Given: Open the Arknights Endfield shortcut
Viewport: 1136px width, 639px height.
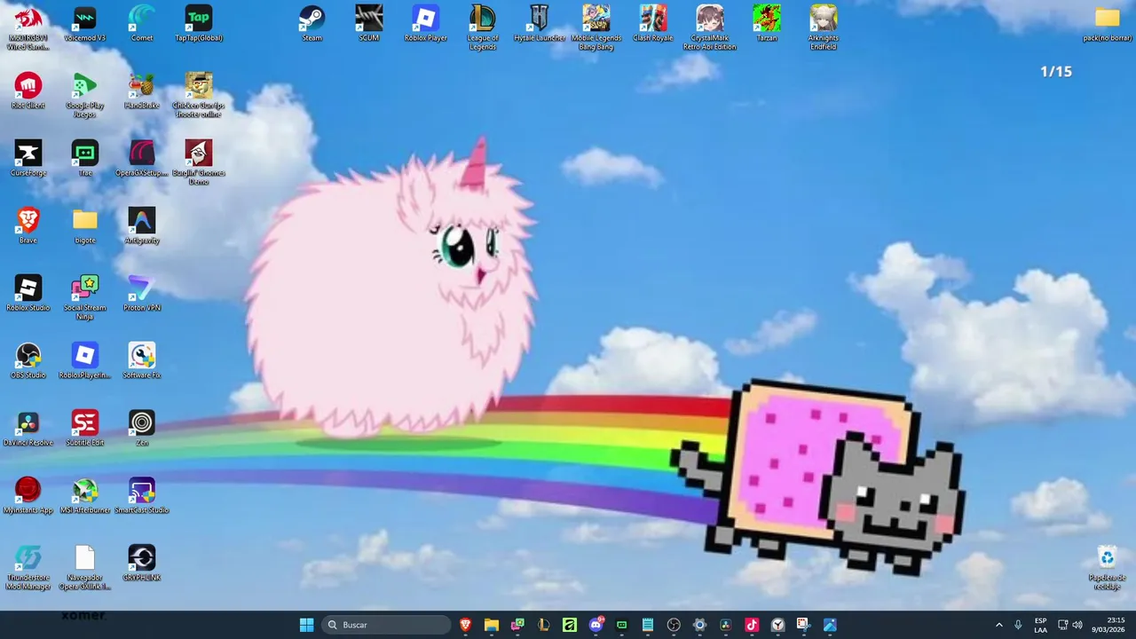Looking at the screenshot, I should pos(823,28).
